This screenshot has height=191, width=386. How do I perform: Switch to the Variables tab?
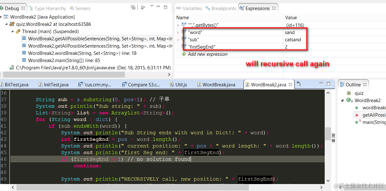tap(189, 9)
